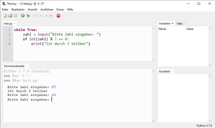Screen dimensions: 215x128
Task: Click the New file icon
Action: click(x=5, y=16)
